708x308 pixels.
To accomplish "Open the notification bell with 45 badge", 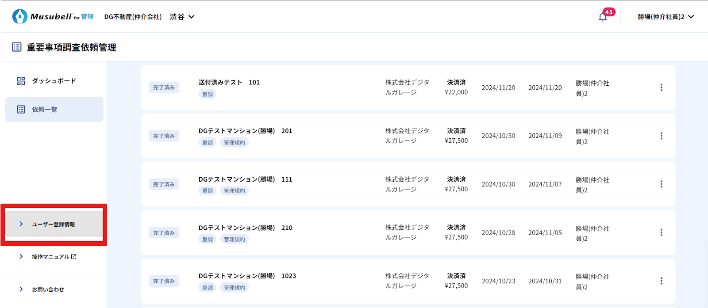I will point(603,17).
